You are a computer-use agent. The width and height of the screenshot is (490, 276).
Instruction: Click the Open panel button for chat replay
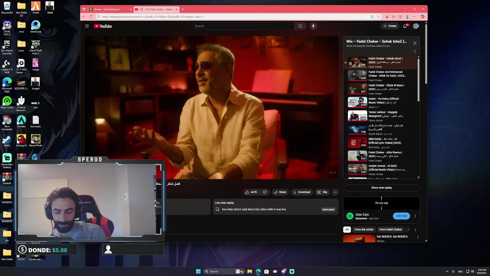(x=328, y=210)
